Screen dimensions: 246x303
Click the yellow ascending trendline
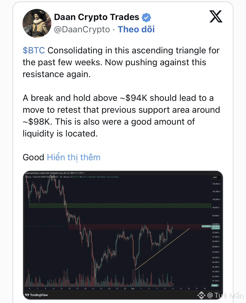(x=162, y=249)
